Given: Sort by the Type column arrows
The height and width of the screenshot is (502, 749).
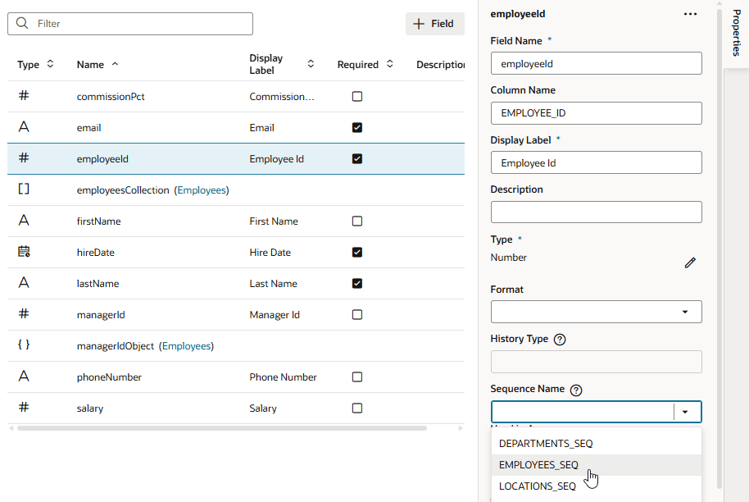Looking at the screenshot, I should click(x=50, y=64).
